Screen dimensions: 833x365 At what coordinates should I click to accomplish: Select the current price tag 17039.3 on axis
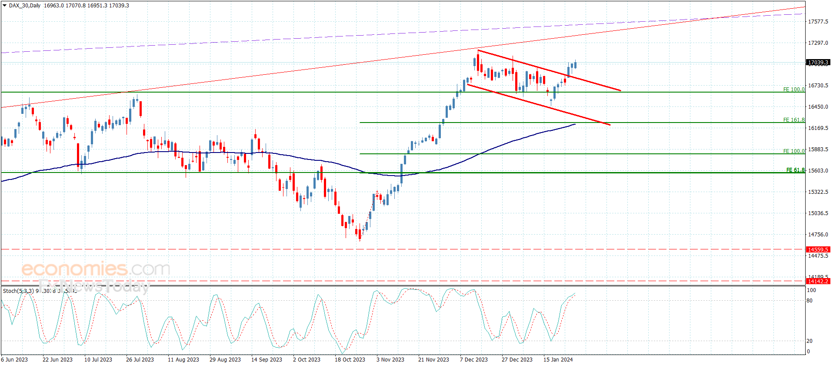(818, 63)
